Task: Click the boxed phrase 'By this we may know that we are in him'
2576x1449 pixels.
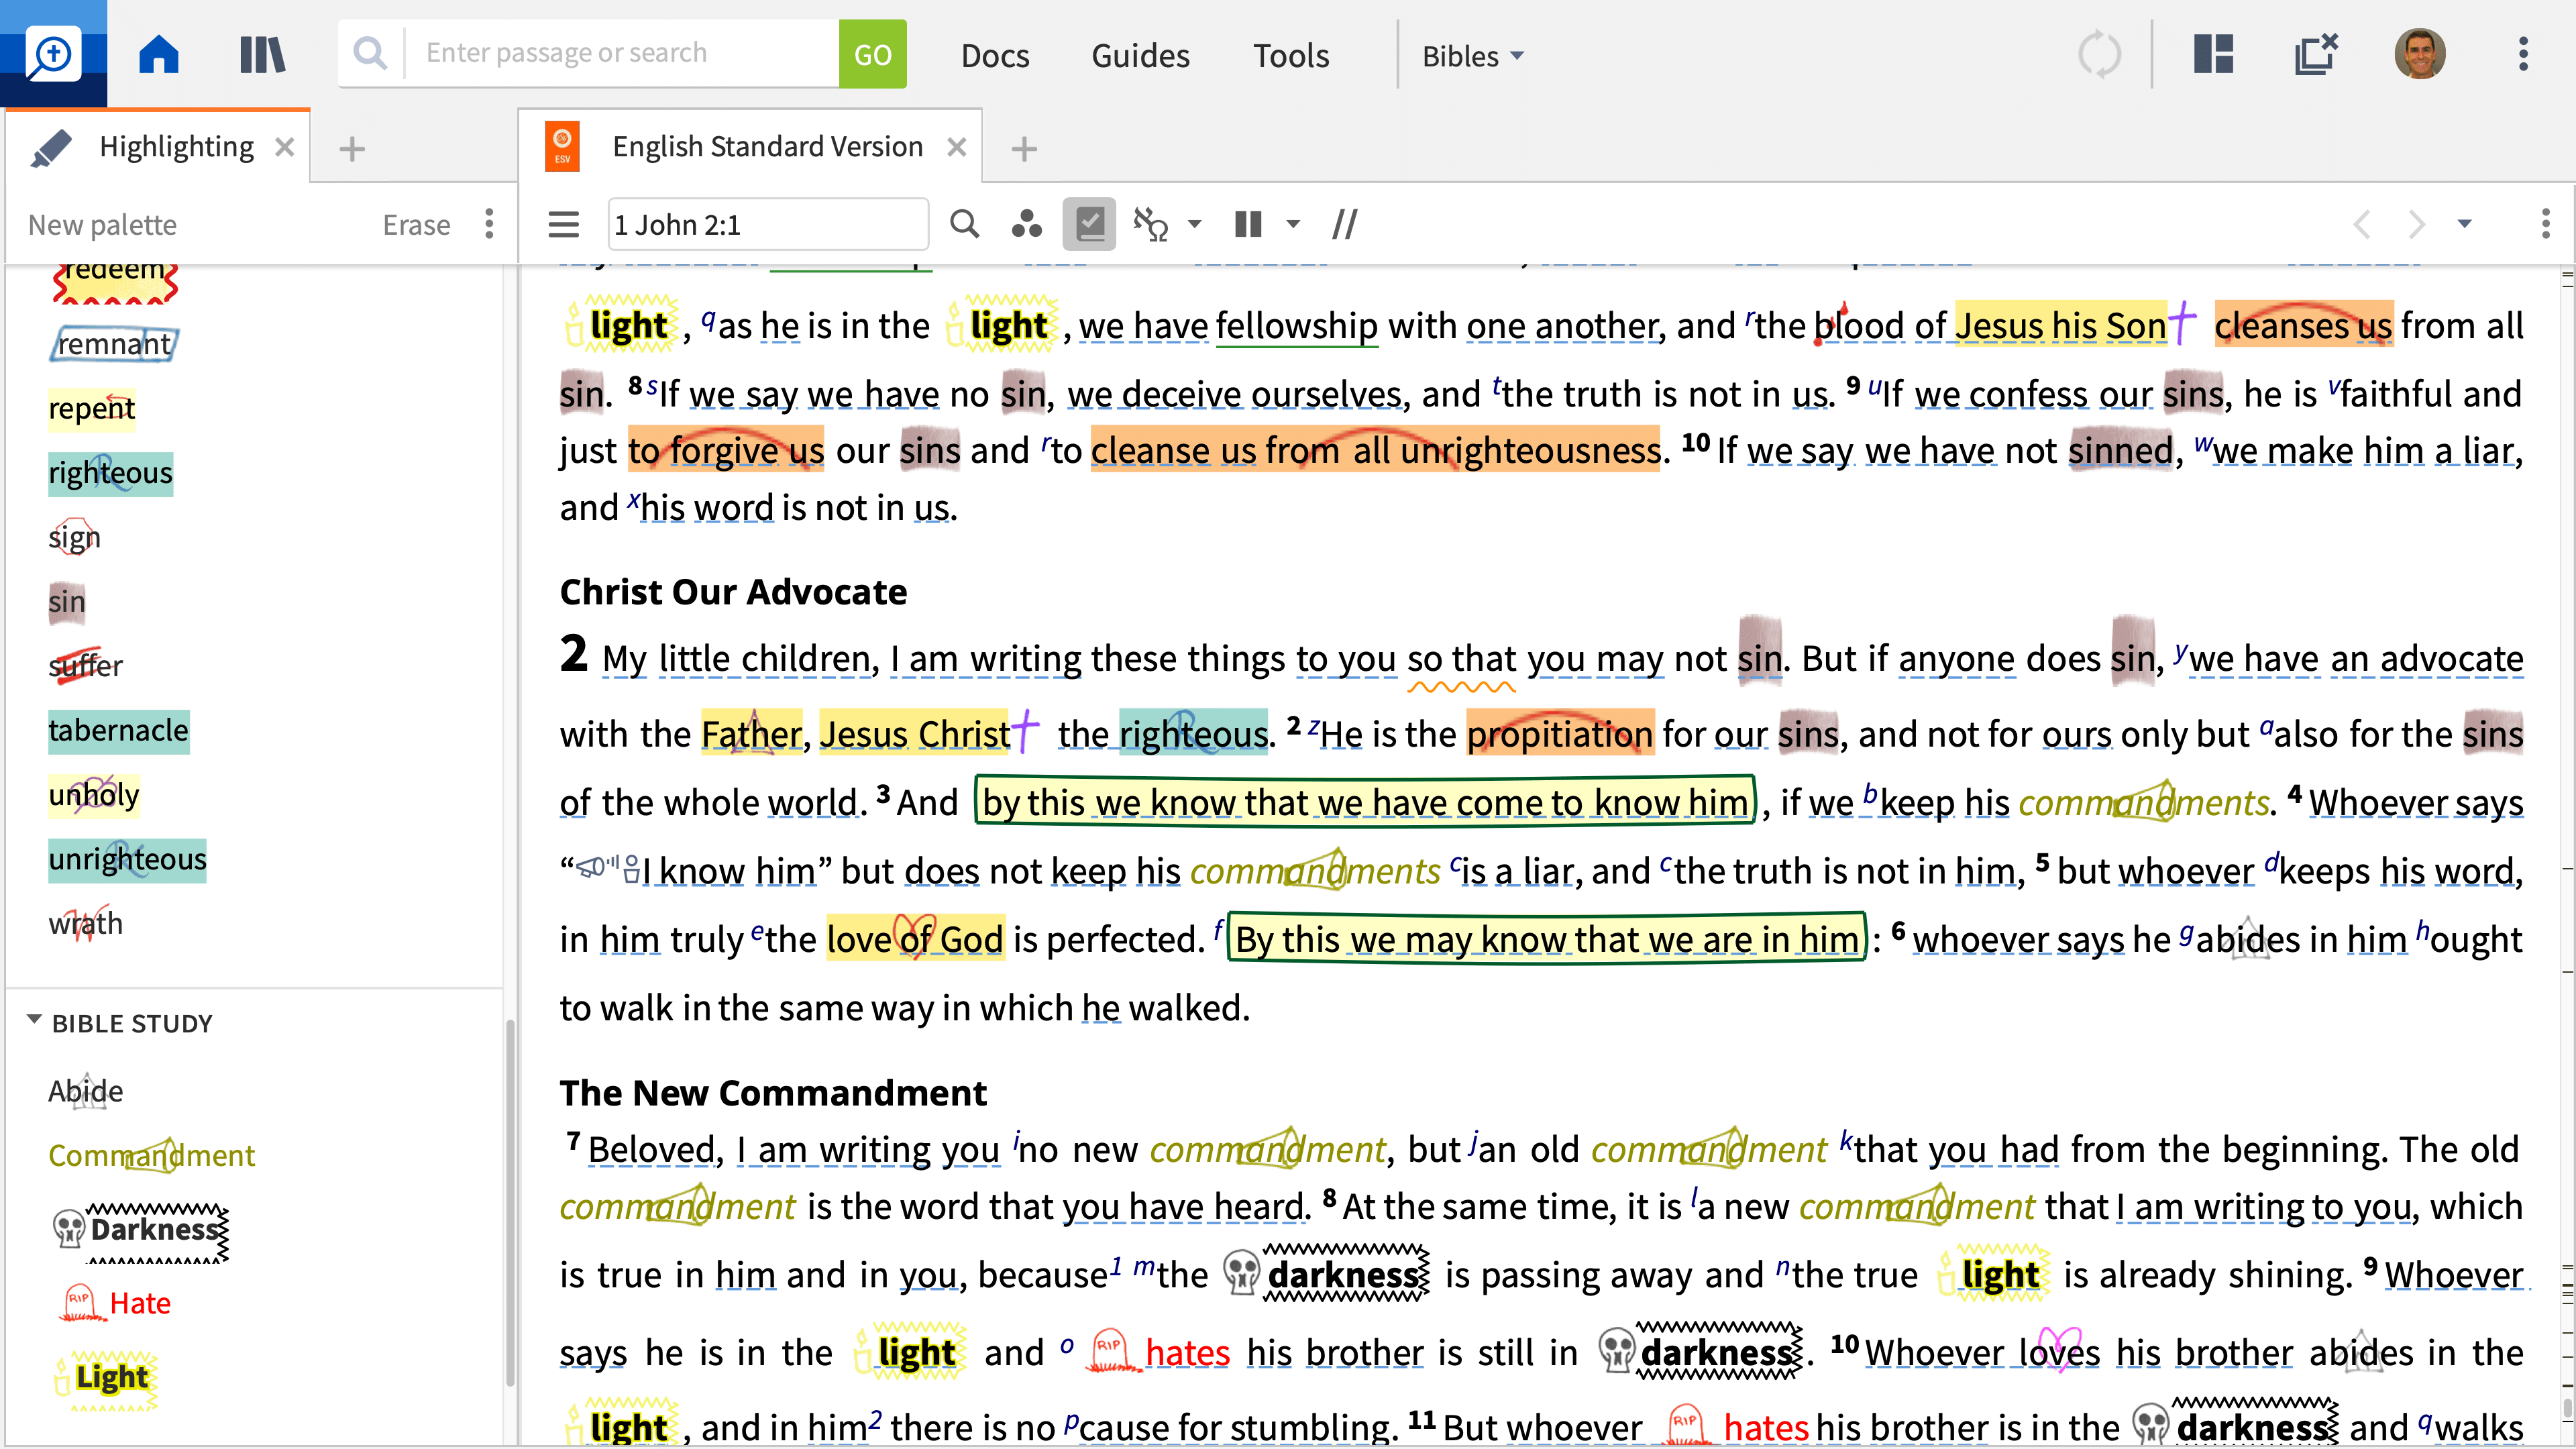Action: tap(1546, 939)
